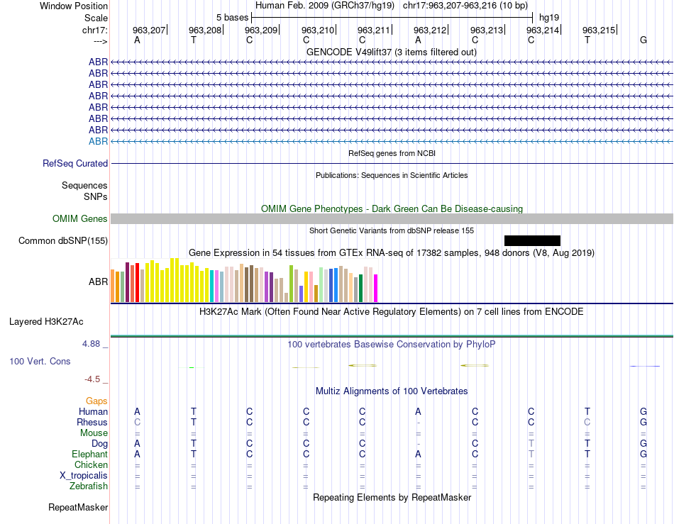Click the '--->' sequence direction label
Viewport: 674px width, 524px height.
coord(101,41)
